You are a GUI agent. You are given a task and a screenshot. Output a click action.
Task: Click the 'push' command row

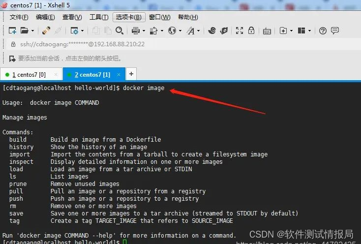pyautogui.click(x=104, y=199)
